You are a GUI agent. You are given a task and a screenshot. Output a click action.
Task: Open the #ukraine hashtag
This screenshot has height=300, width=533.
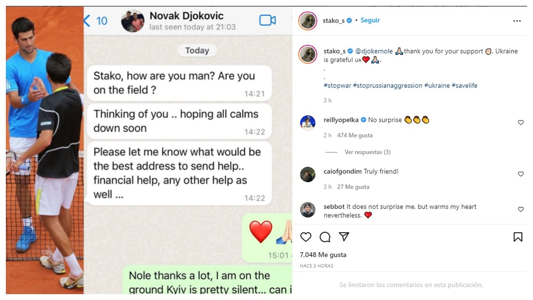pyautogui.click(x=437, y=86)
